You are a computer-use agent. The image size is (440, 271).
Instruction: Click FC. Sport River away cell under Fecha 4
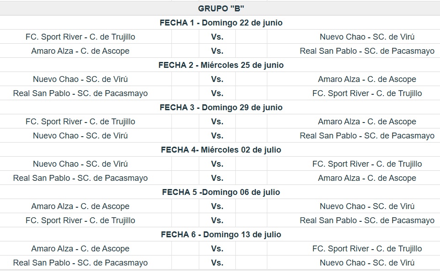click(354, 164)
